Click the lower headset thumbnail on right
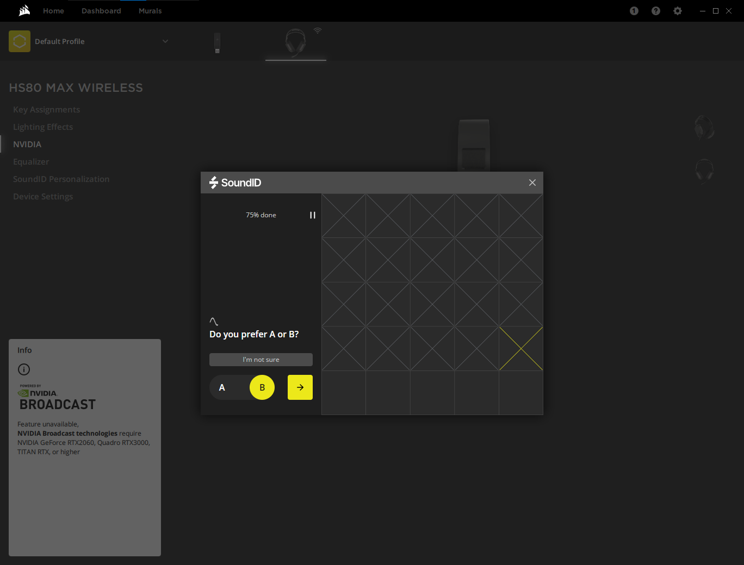The width and height of the screenshot is (744, 565). pos(704,171)
